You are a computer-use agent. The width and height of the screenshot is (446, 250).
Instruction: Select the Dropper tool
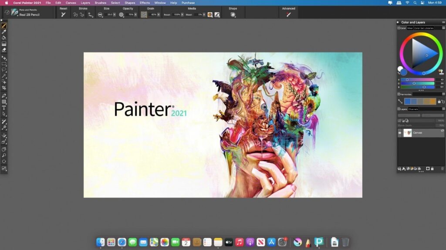[x=4, y=32]
